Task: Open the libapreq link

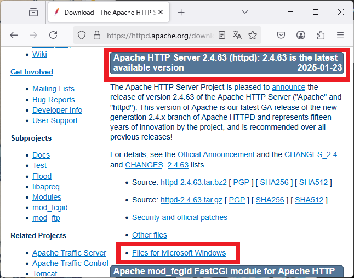Action: pos(46,187)
